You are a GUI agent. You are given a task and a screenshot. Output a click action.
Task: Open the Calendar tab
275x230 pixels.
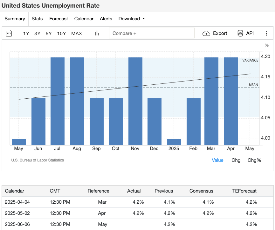(84, 19)
